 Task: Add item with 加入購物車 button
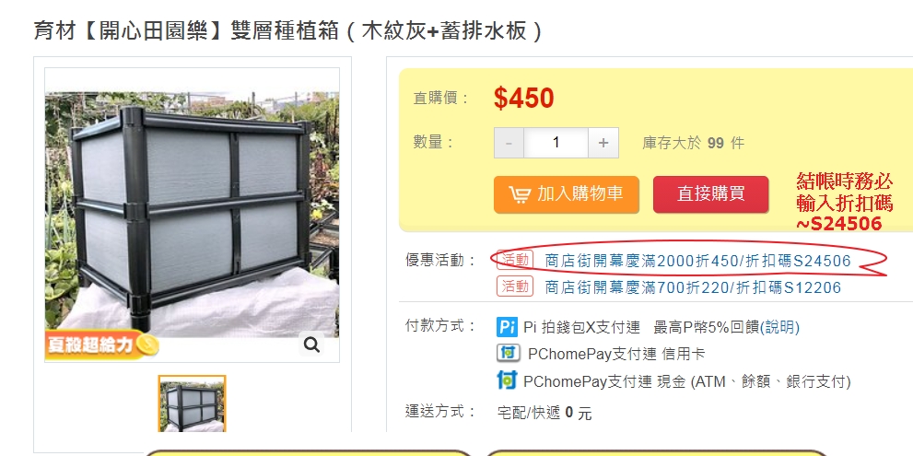coord(567,194)
